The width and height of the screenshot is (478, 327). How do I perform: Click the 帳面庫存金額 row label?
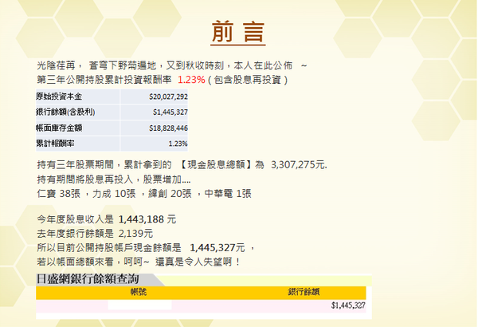click(x=59, y=128)
